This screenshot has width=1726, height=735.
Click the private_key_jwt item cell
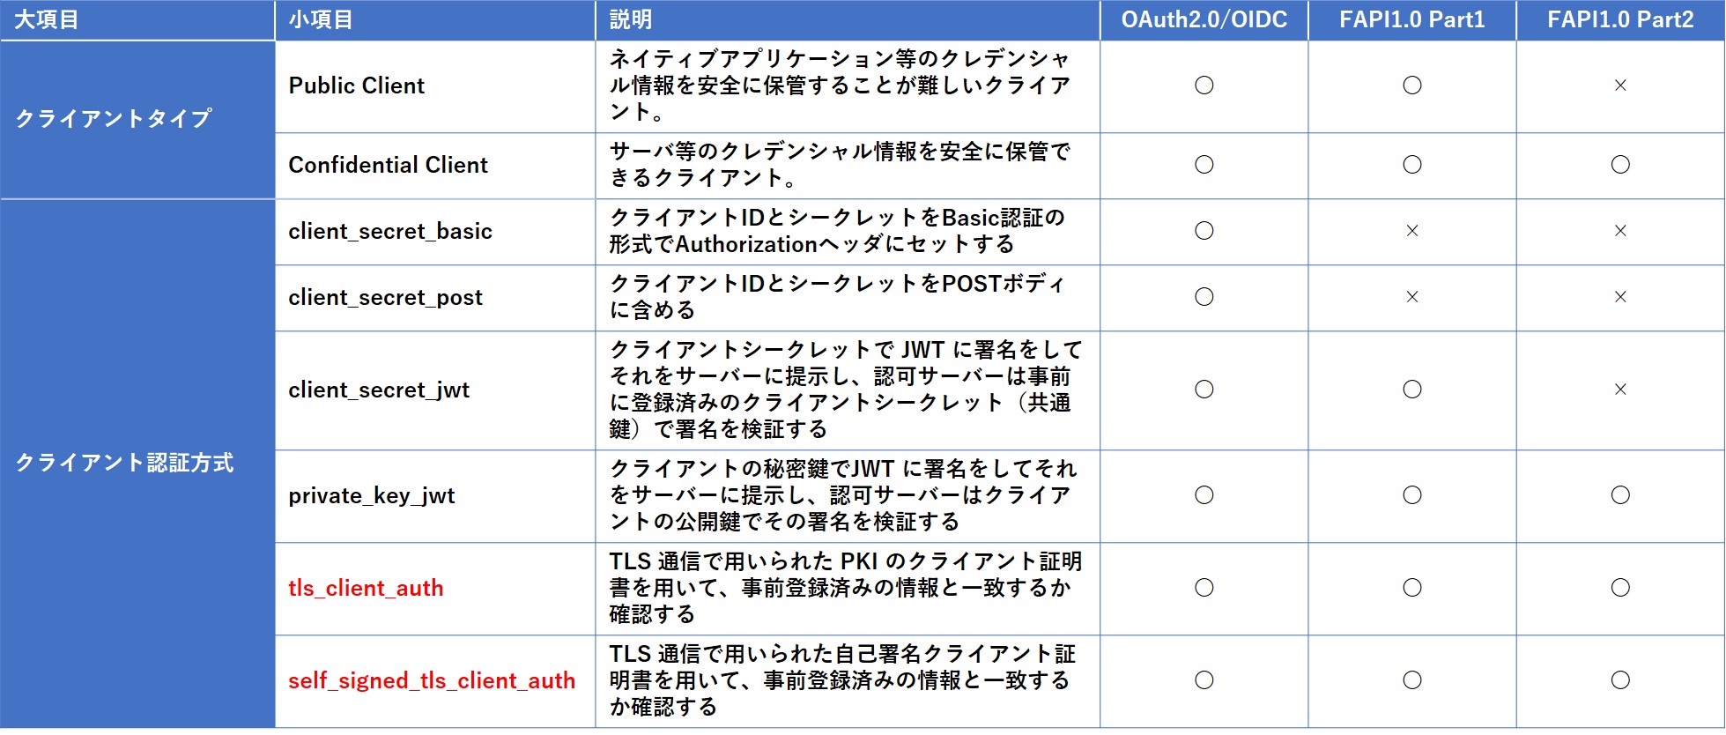coord(372,496)
